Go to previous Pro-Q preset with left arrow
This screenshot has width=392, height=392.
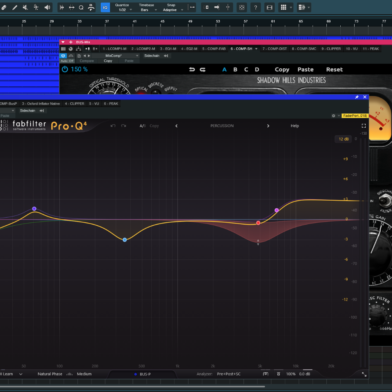click(176, 126)
